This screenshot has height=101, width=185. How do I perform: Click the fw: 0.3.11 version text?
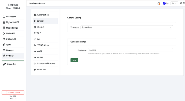point(13,99)
